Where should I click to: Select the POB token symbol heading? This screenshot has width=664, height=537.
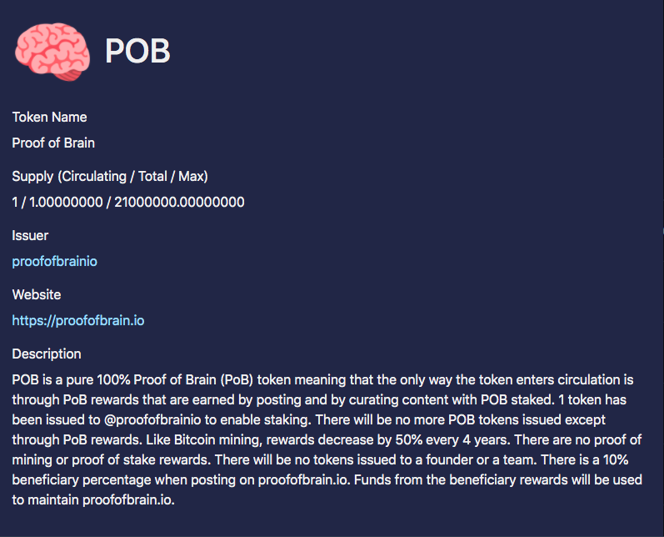point(137,52)
